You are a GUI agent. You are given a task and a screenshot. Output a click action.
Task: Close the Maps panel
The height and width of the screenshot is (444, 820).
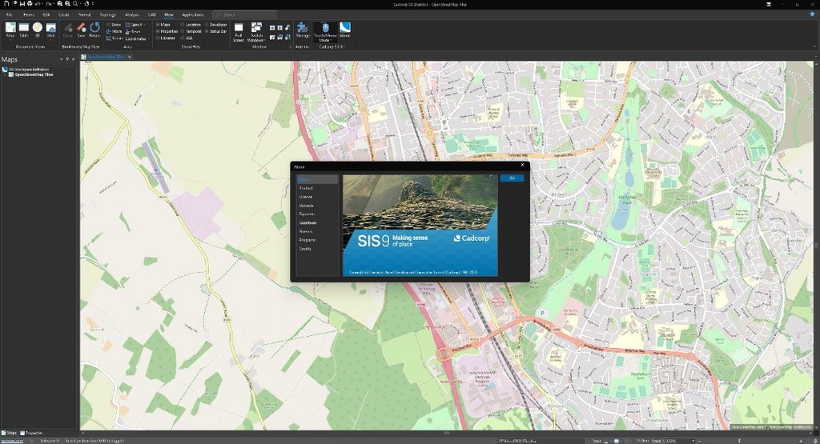(74, 59)
